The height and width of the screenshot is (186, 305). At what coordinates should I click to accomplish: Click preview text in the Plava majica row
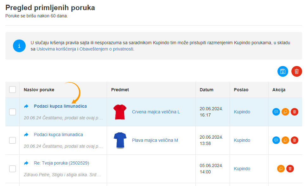[63, 146]
